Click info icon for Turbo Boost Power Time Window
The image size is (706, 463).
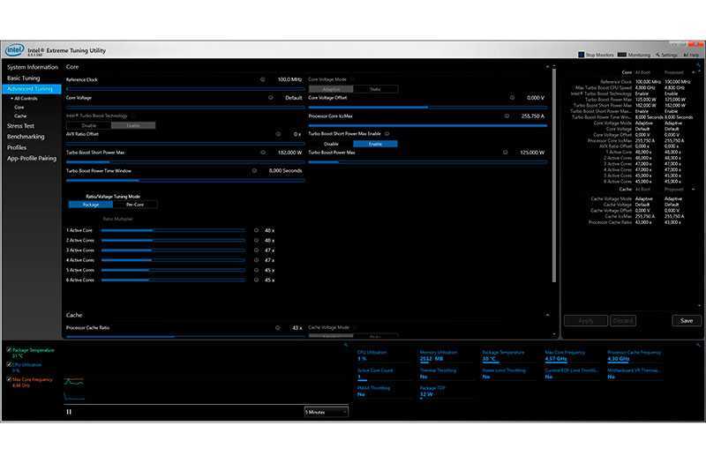click(254, 171)
